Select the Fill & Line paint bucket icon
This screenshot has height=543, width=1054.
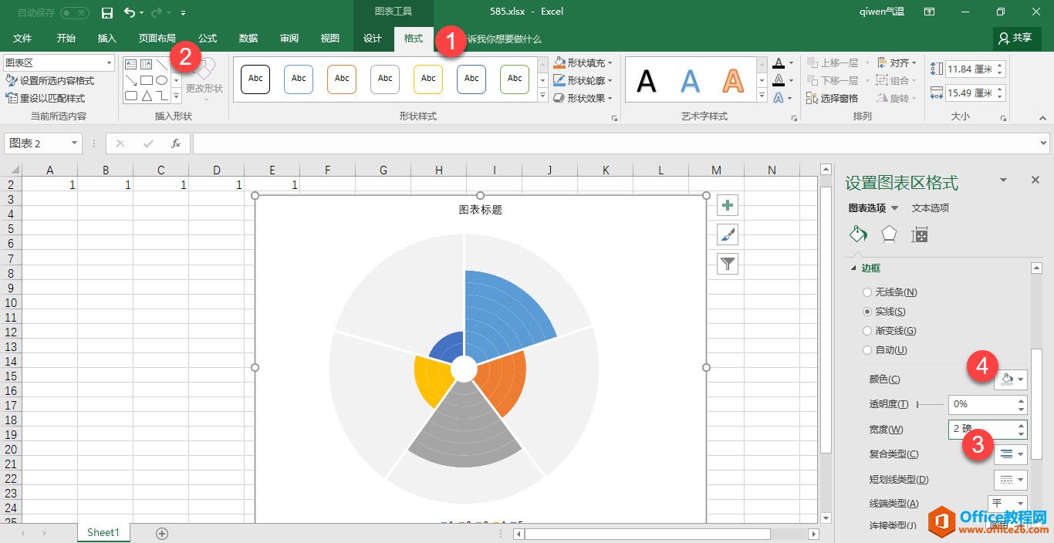pos(858,234)
